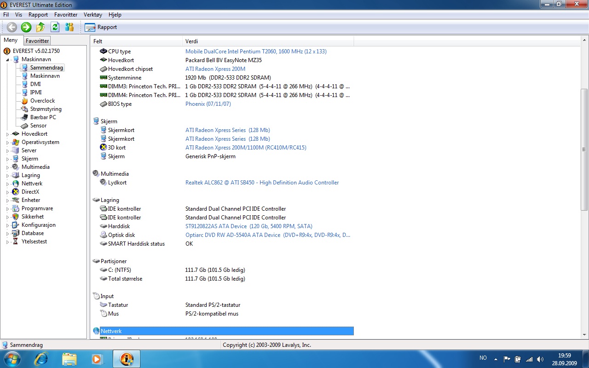589x368 pixels.
Task: Click the volume icon in system tray
Action: [540, 359]
